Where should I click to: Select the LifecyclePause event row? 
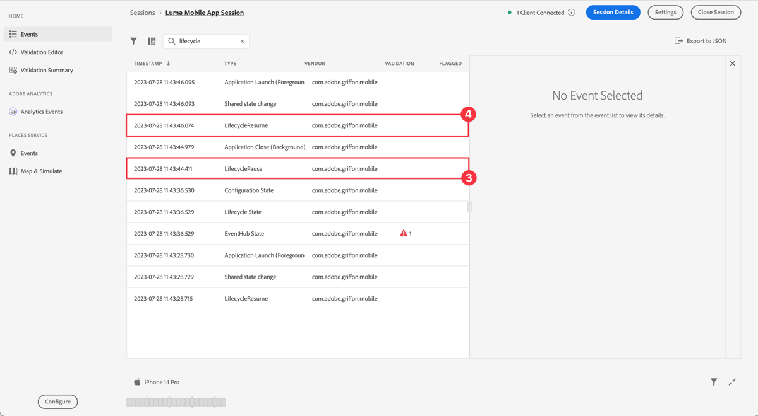coord(298,168)
